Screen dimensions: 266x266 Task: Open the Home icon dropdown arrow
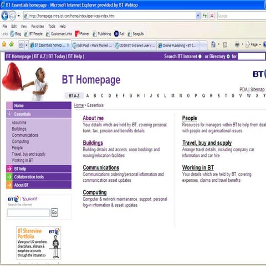pyautogui.click(x=219, y=44)
